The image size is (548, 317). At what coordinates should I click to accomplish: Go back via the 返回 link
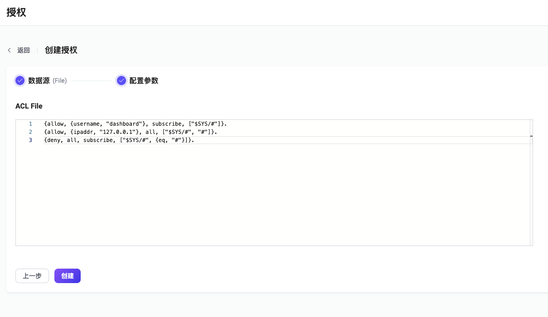(24, 50)
